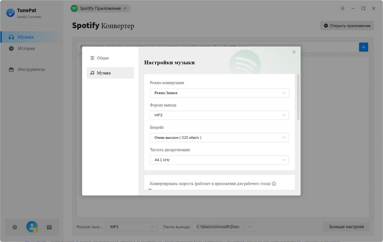383x242 pixels.
Task: Open the Формат вывода dropdown in settings
Action: click(219, 115)
